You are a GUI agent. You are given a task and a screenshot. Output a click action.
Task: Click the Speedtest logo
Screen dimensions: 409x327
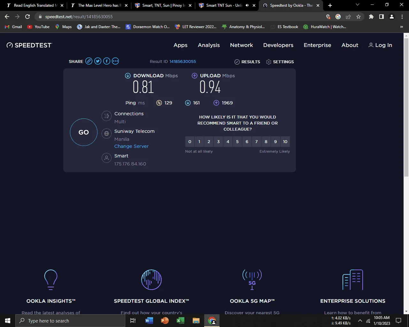tap(29, 45)
